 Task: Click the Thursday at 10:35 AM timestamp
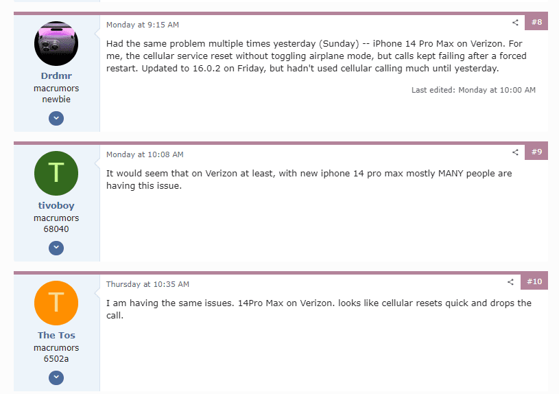point(147,284)
